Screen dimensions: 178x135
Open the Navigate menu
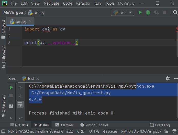tap(51, 3)
